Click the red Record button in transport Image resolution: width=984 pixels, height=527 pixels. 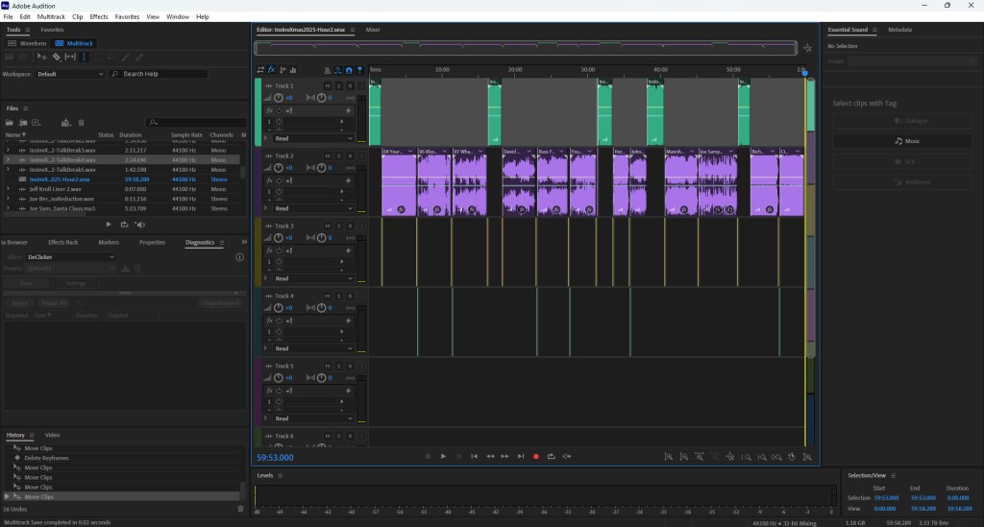(x=536, y=456)
